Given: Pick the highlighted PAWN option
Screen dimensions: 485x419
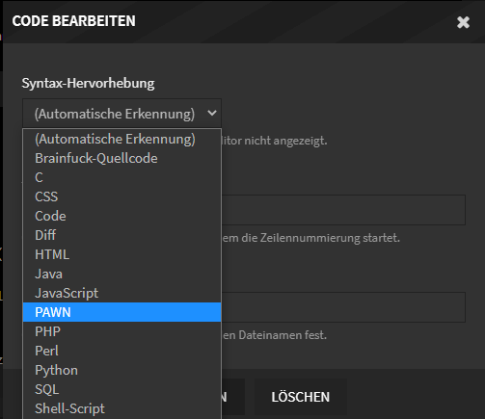Looking at the screenshot, I should click(121, 312).
